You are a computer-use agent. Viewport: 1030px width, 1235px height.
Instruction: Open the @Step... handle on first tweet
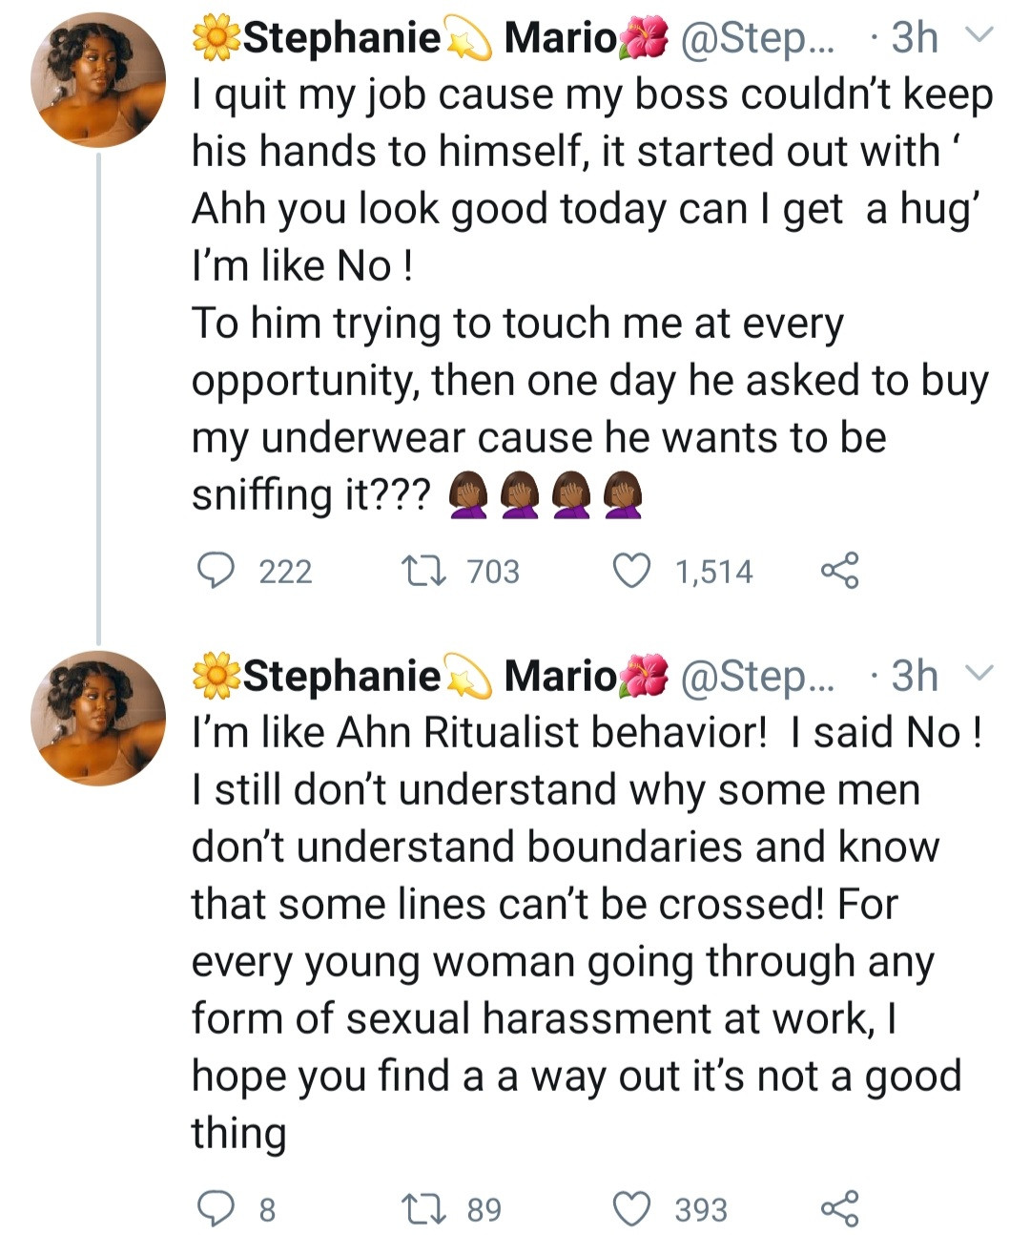pyautogui.click(x=757, y=38)
